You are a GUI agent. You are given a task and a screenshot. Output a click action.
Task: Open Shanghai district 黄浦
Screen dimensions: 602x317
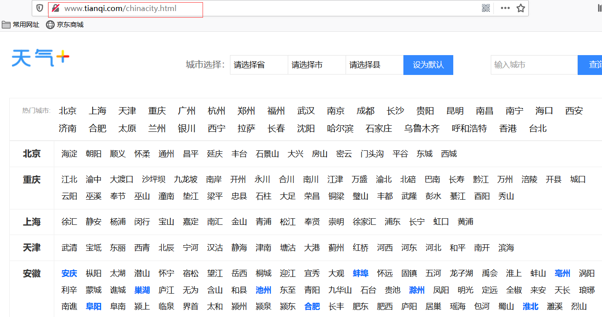coord(466,222)
